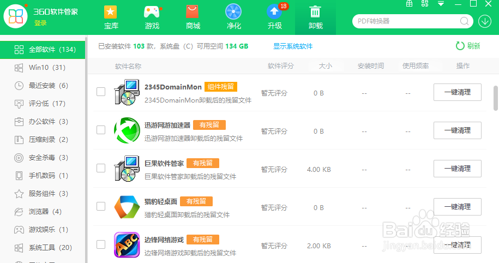Switch to the 卸载 tab

pos(315,17)
